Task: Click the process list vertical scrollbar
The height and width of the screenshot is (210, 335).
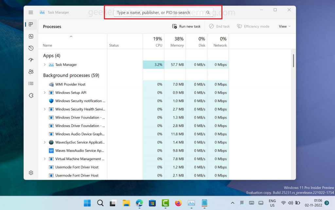Action: click(293, 61)
